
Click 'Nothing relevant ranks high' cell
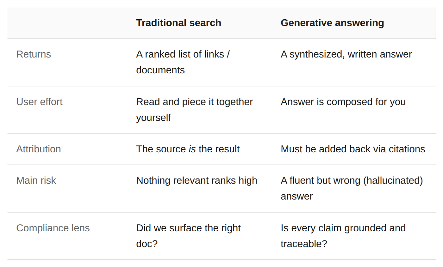click(x=197, y=180)
